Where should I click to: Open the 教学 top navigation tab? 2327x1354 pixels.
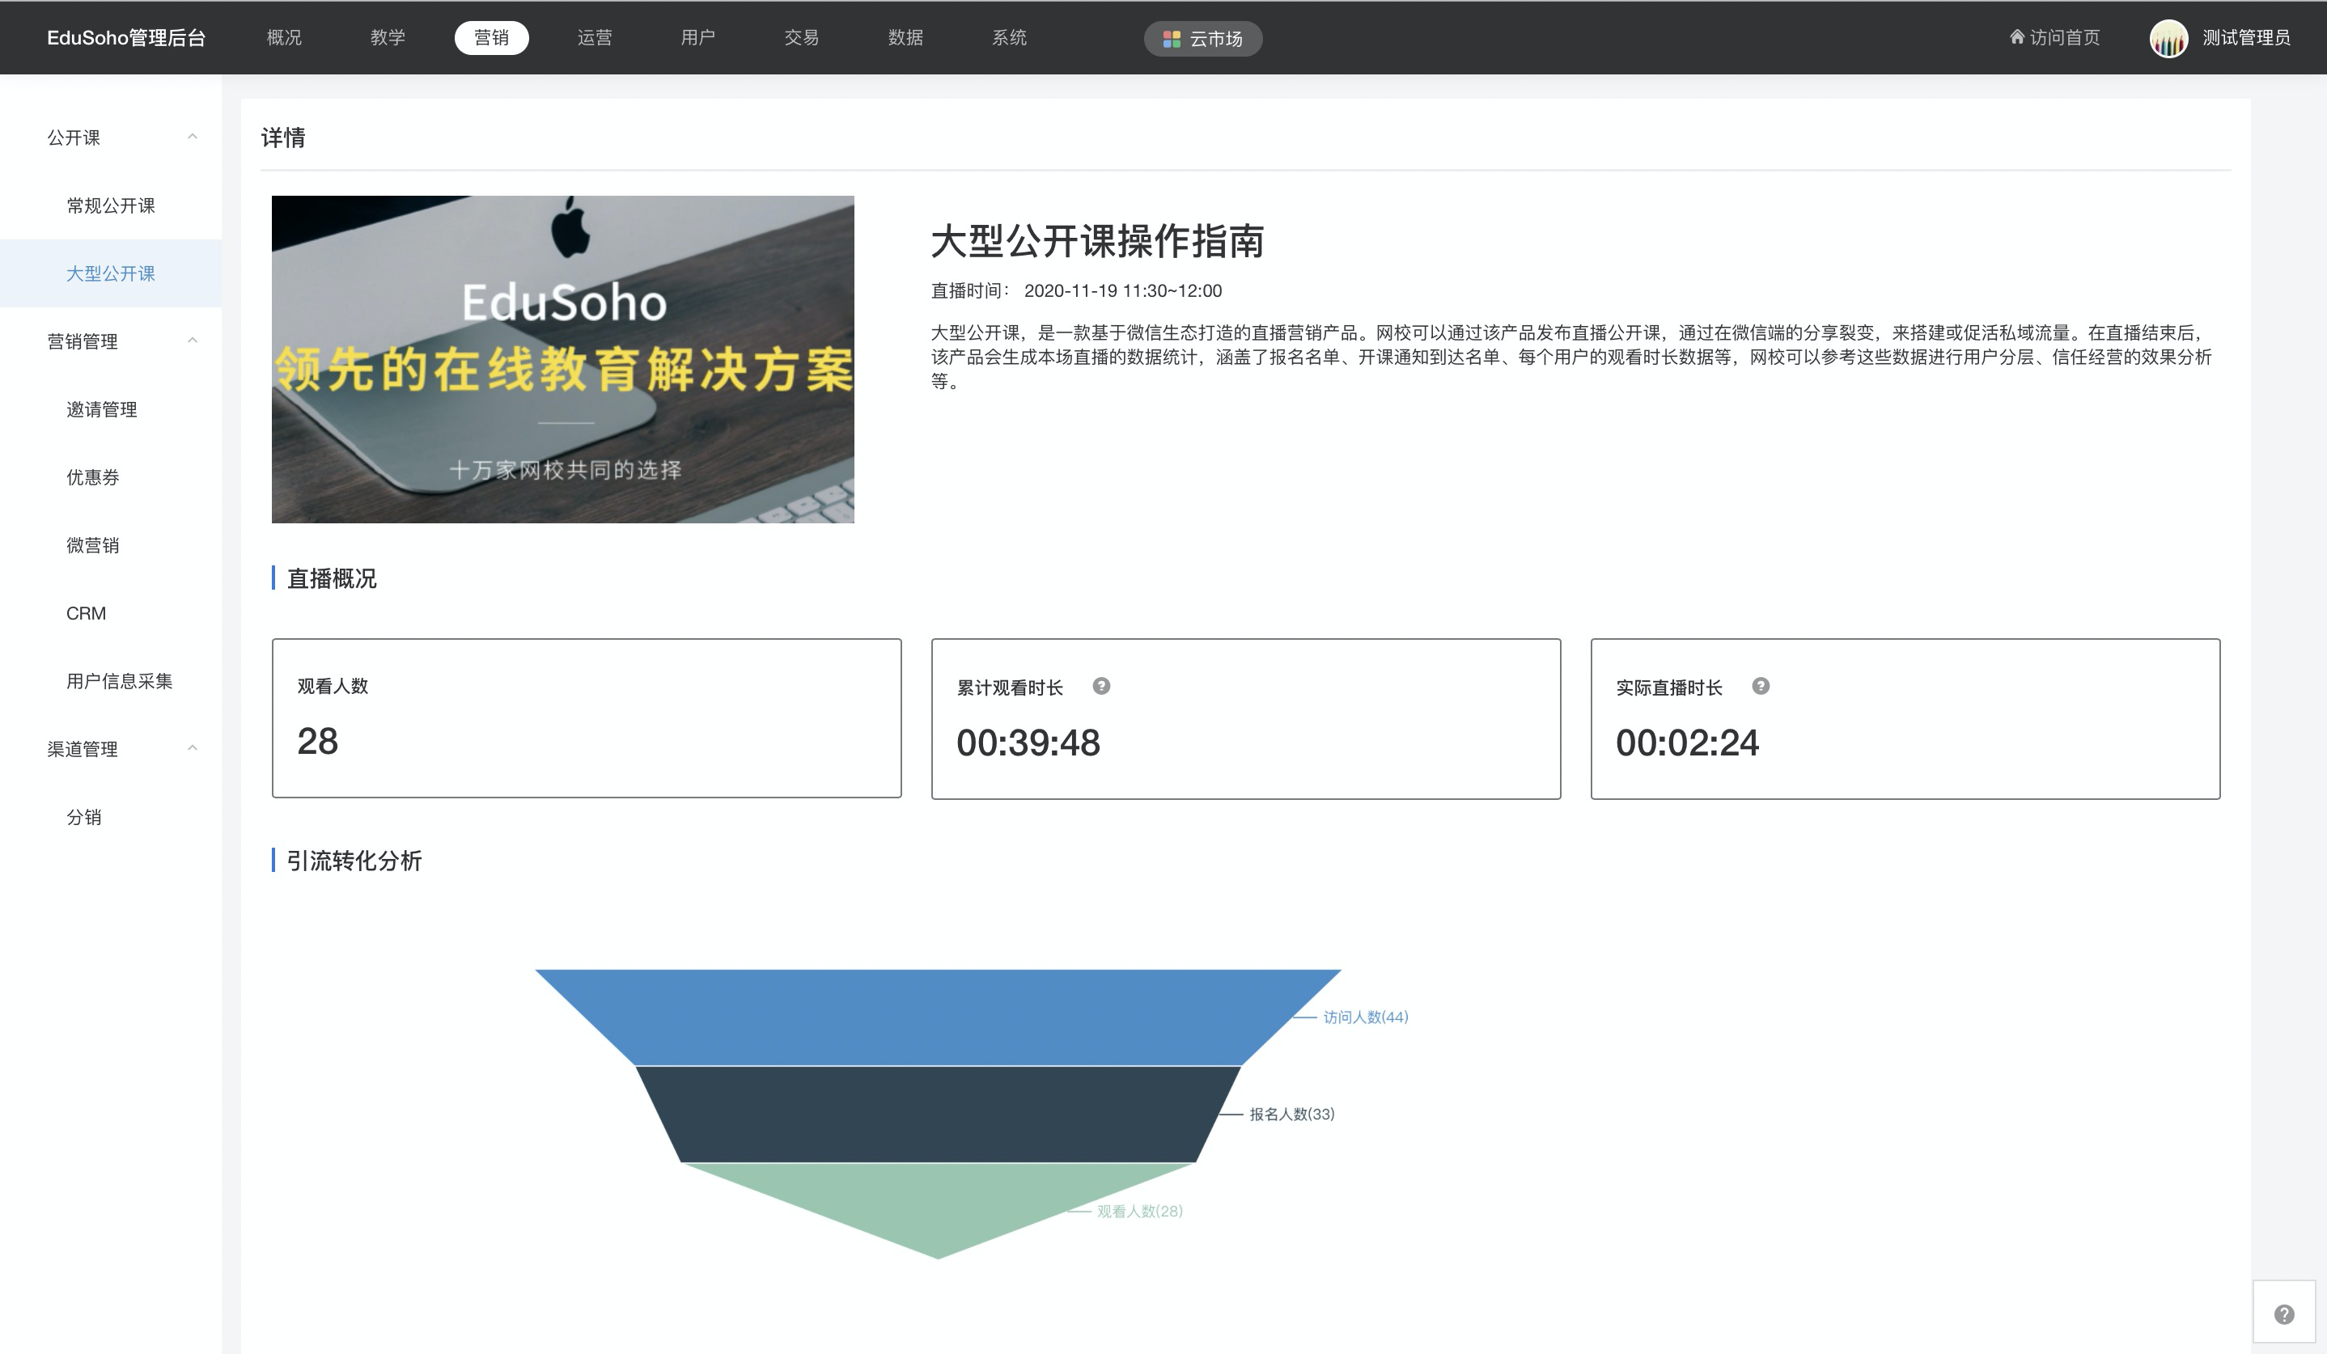pyautogui.click(x=388, y=38)
